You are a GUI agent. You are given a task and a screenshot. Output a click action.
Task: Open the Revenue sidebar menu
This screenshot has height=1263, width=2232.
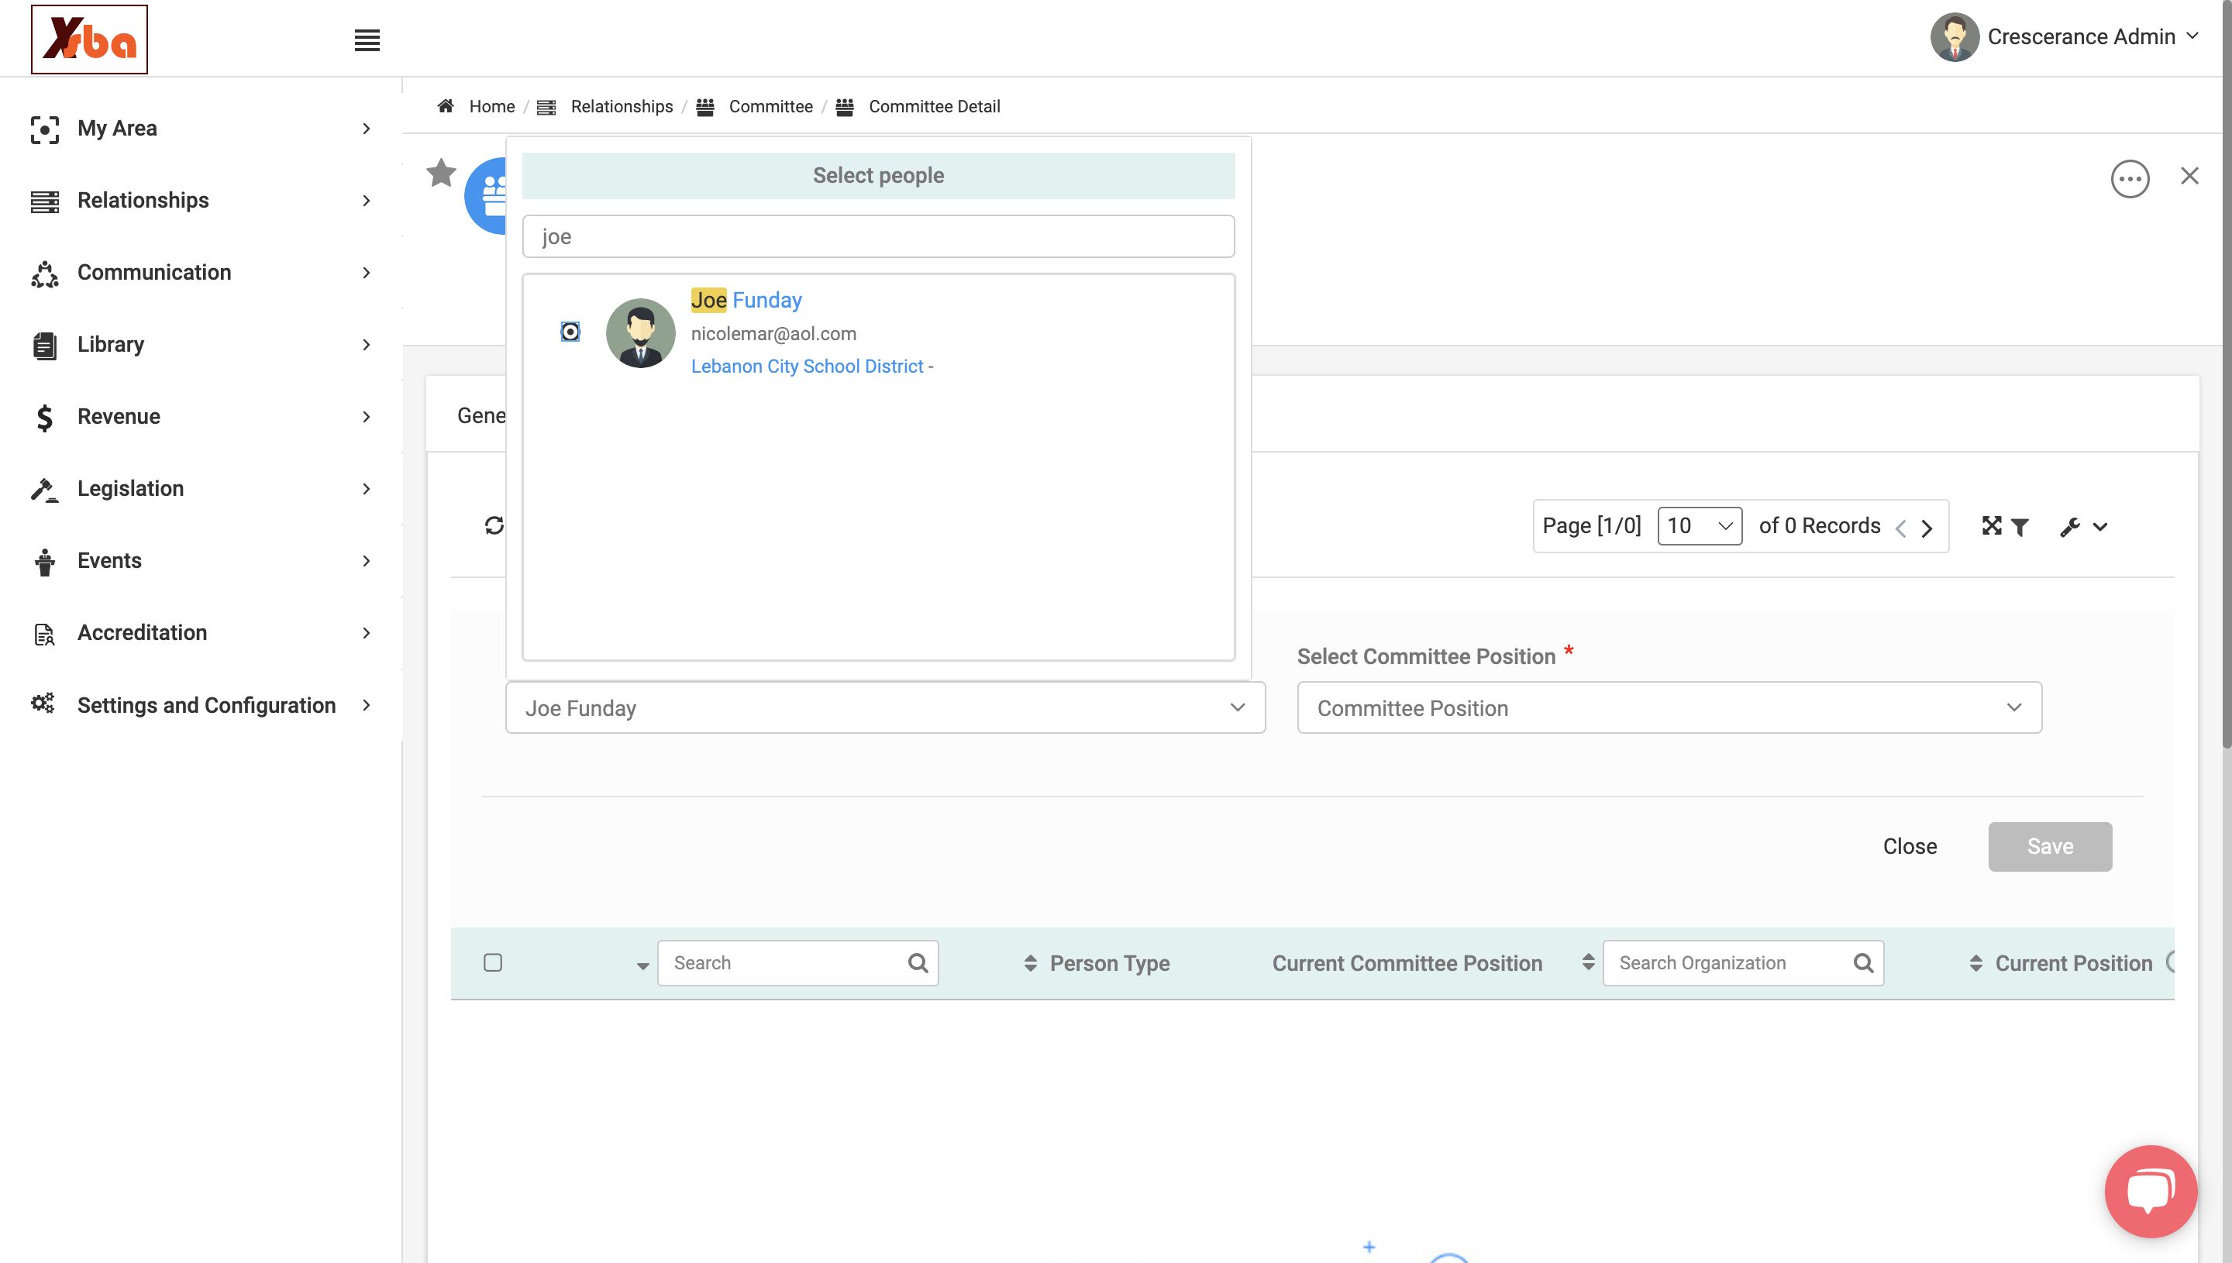[201, 416]
